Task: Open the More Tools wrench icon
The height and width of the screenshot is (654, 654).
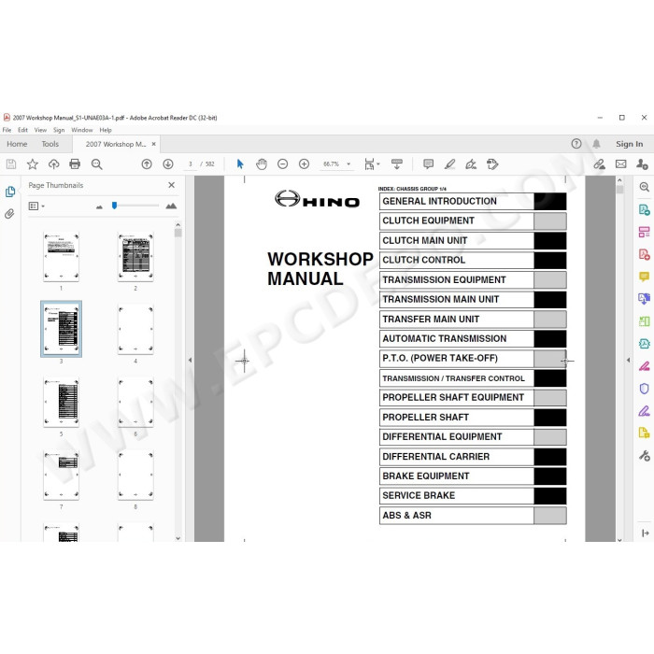Action: [x=645, y=456]
